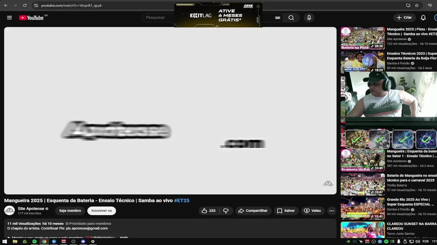437x245 pixels.
Task: Open OBS Studio from the taskbar
Action: click(x=73, y=242)
